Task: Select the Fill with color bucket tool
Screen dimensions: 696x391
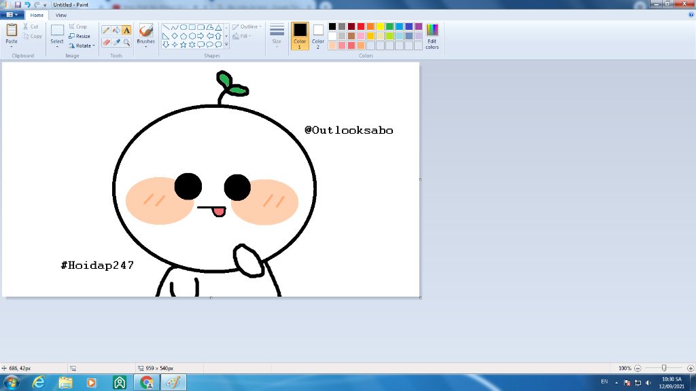Action: pyautogui.click(x=116, y=30)
